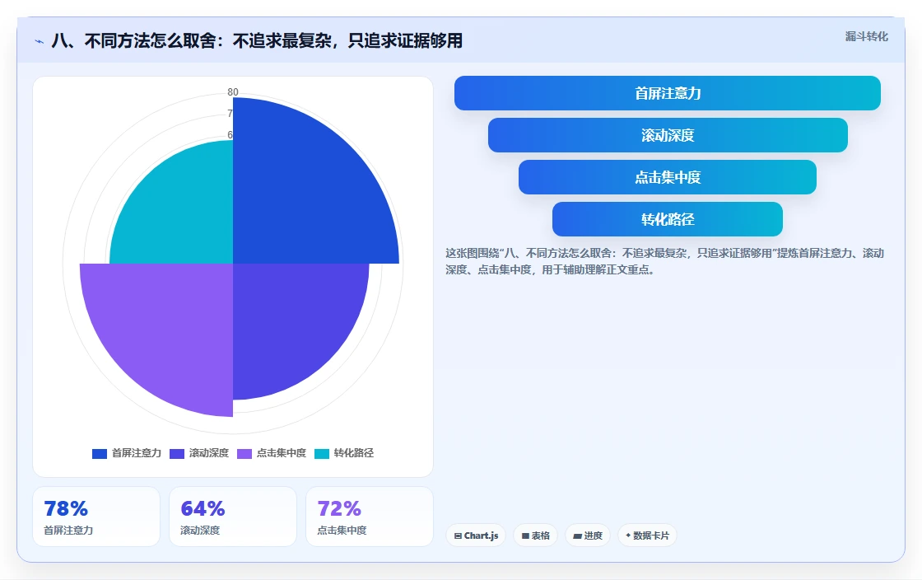Click the 滚动深度 funnel bar

(668, 135)
